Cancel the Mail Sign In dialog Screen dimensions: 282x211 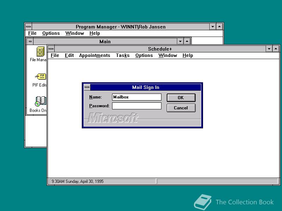pyautogui.click(x=181, y=108)
